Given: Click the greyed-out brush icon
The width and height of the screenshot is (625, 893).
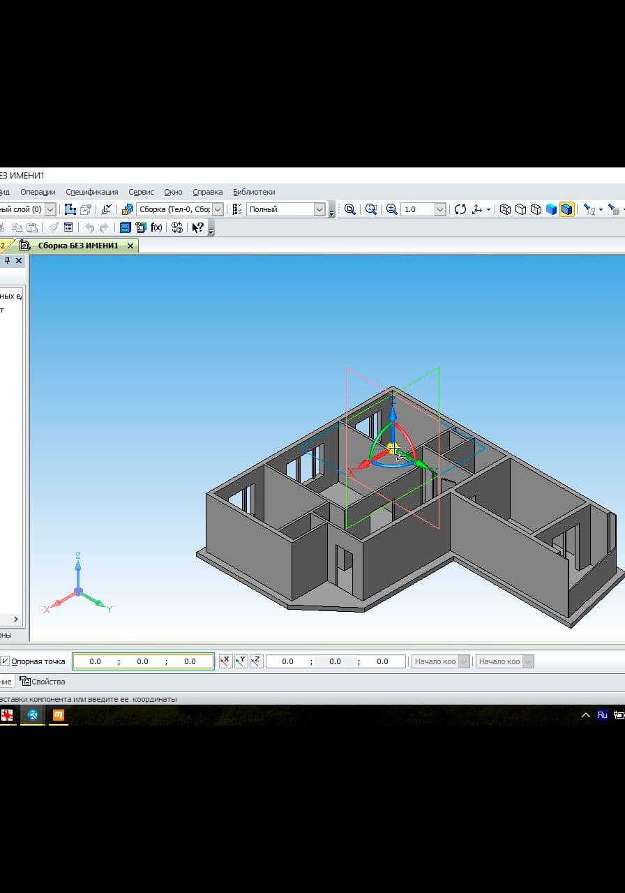Looking at the screenshot, I should pos(54,227).
